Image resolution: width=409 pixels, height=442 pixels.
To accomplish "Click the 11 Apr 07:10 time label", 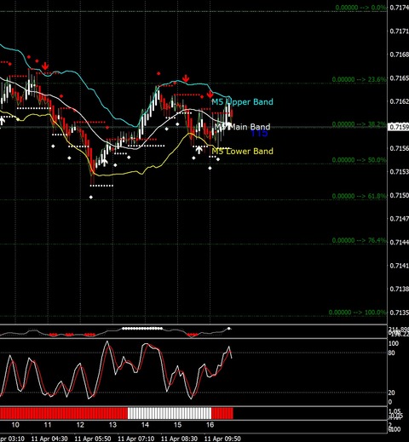I will [135, 439].
